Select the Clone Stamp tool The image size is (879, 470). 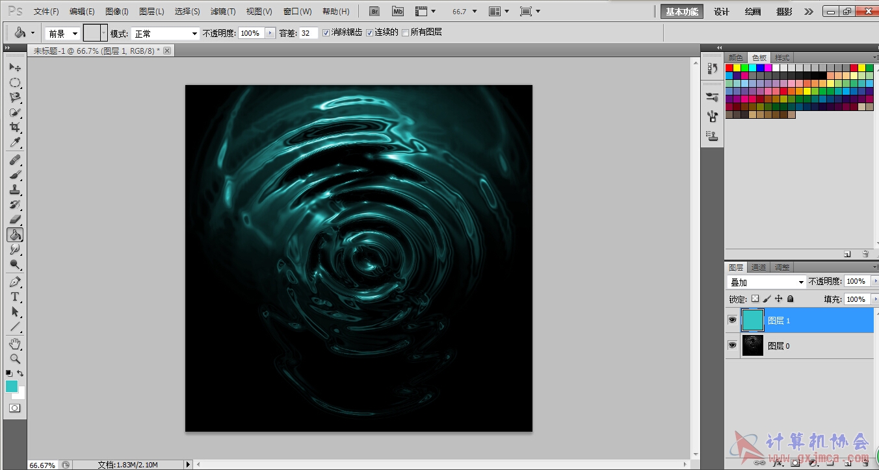coord(15,190)
